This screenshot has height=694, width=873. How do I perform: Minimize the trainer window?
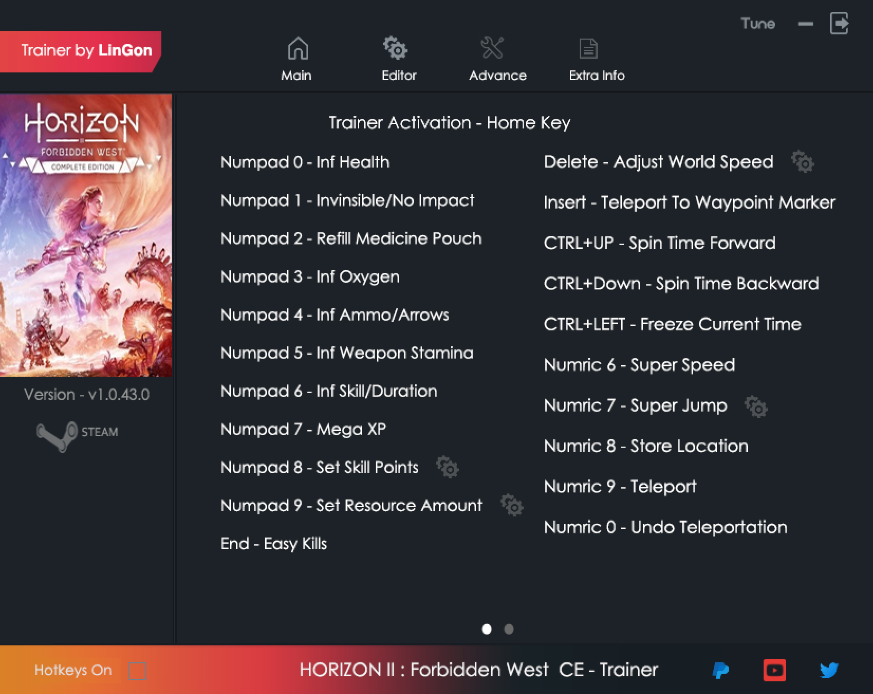pos(805,24)
